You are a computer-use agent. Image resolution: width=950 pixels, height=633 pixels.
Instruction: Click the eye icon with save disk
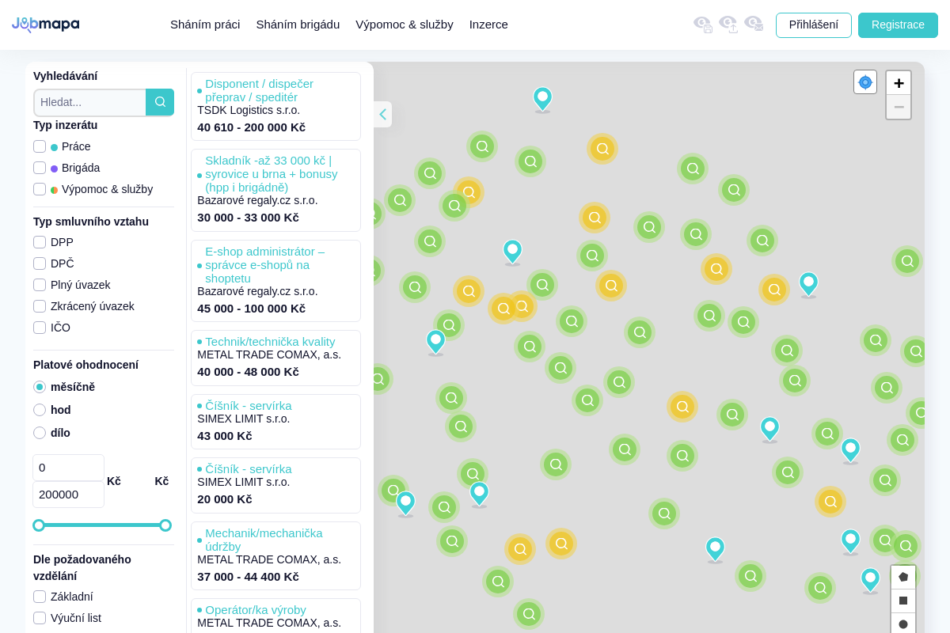pyautogui.click(x=703, y=25)
